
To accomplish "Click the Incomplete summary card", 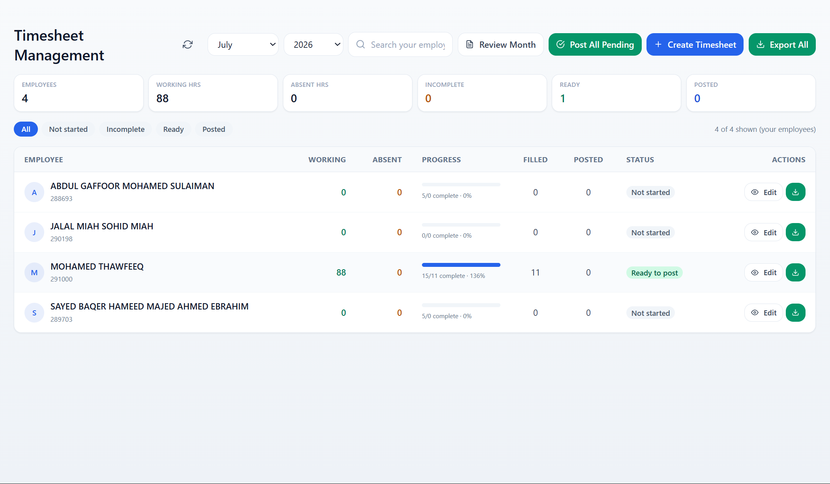I will coord(482,93).
